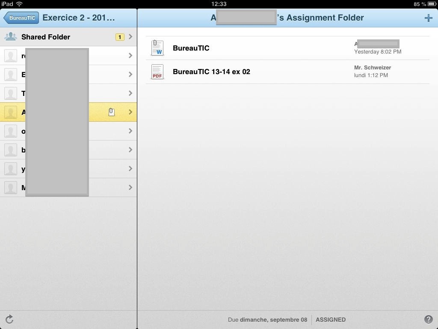This screenshot has height=329, width=438.
Task: Tap the PDF icon for BureauTIC 13-14
Action: (x=157, y=72)
